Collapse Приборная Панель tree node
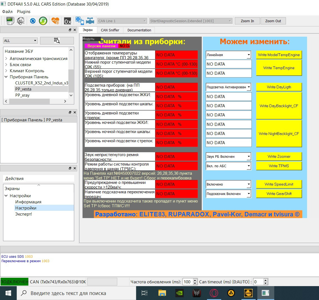The image size is (319, 300). pos(6,77)
